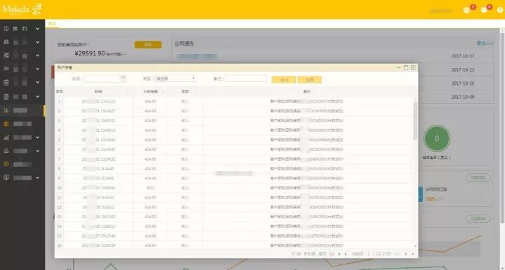Sort by the 入账金额 column header
The image size is (505, 270).
click(150, 92)
